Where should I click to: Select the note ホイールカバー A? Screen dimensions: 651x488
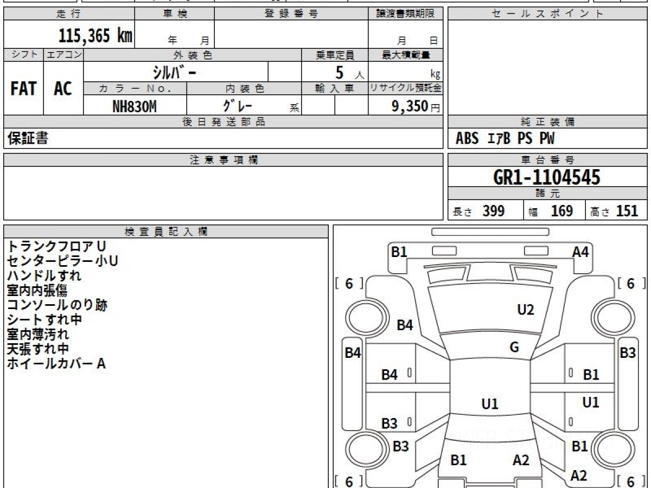pyautogui.click(x=56, y=363)
